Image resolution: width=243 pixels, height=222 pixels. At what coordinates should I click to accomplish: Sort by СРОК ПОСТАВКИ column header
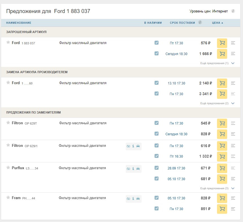click(183, 23)
